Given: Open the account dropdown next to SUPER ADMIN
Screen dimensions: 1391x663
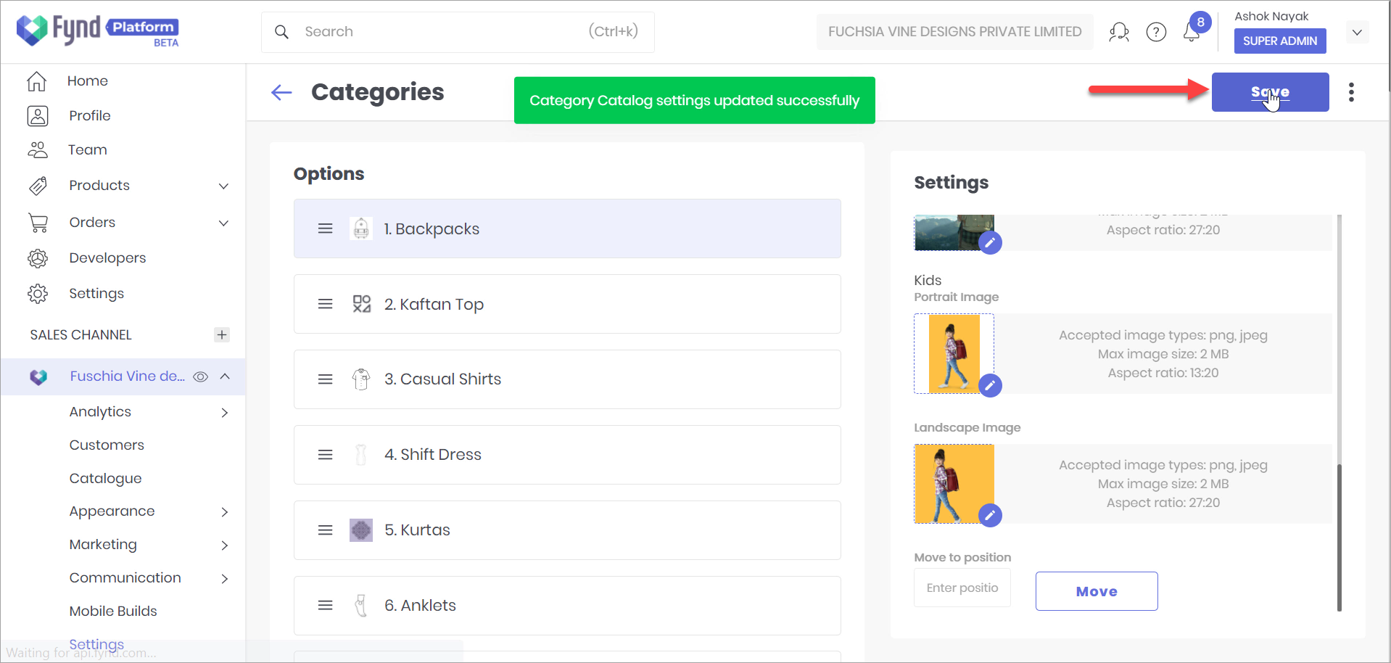Looking at the screenshot, I should click(x=1358, y=32).
